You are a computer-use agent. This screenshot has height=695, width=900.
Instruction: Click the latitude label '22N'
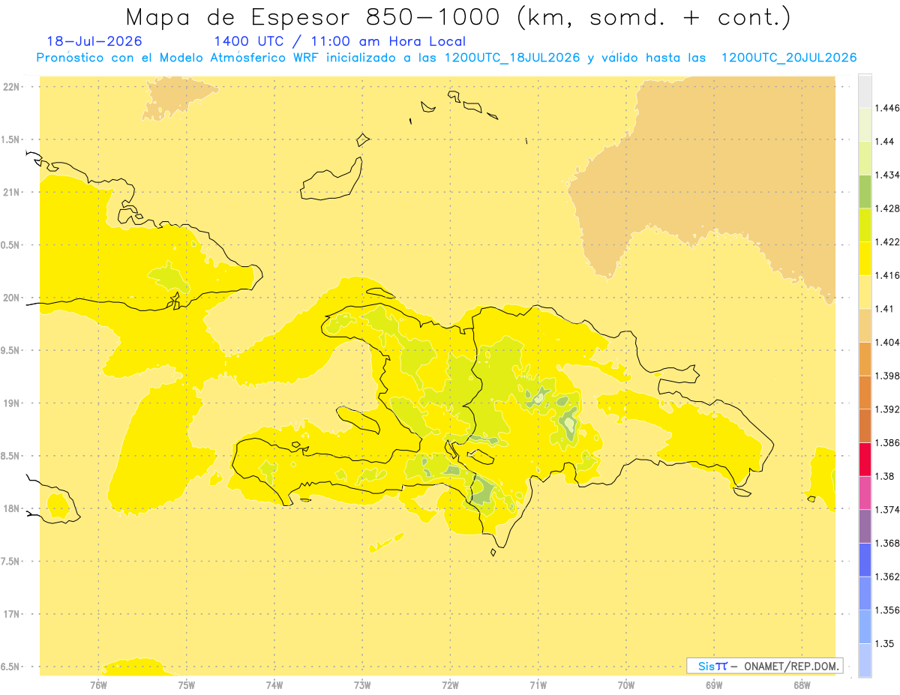[11, 87]
